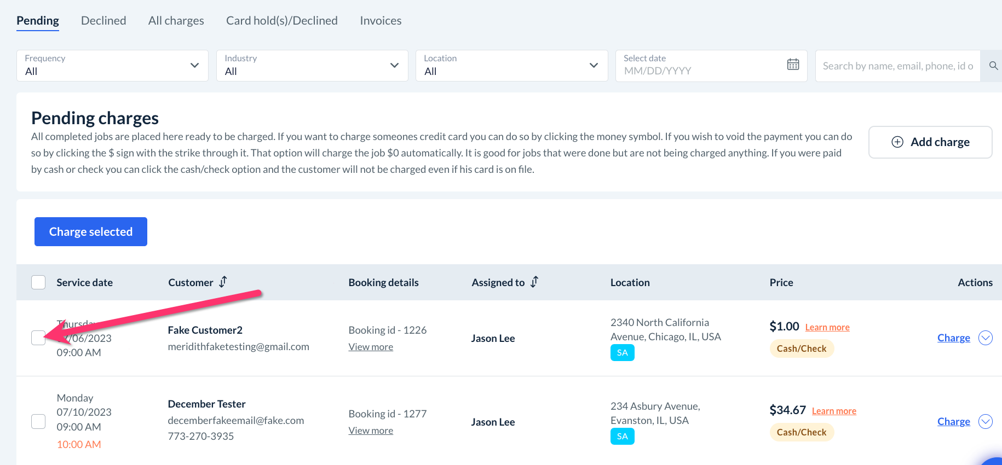Click the Add charge button
The width and height of the screenshot is (1002, 465).
tap(930, 142)
